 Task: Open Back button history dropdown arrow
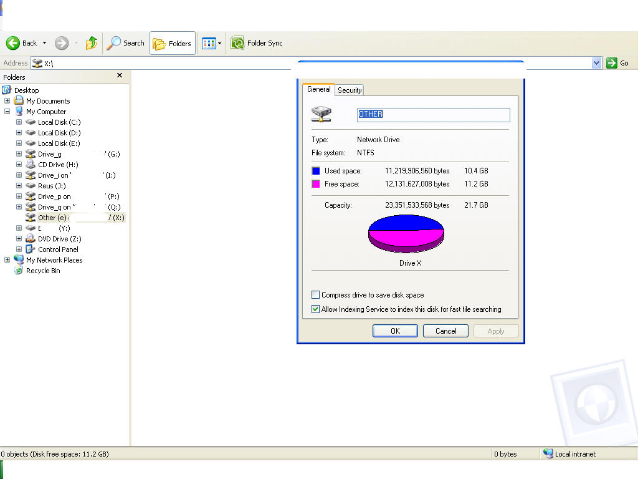click(44, 43)
